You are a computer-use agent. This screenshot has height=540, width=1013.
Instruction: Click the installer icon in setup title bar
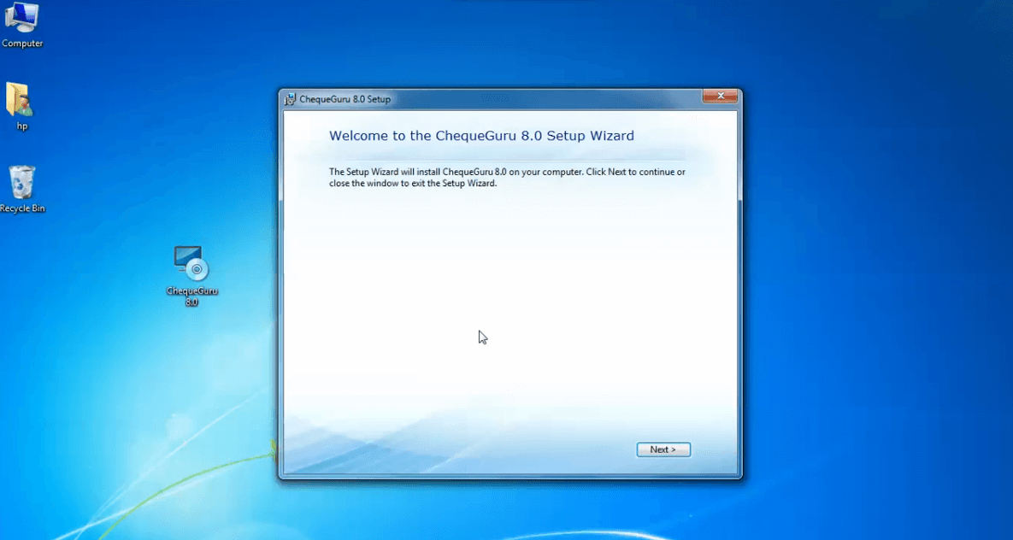tap(291, 99)
